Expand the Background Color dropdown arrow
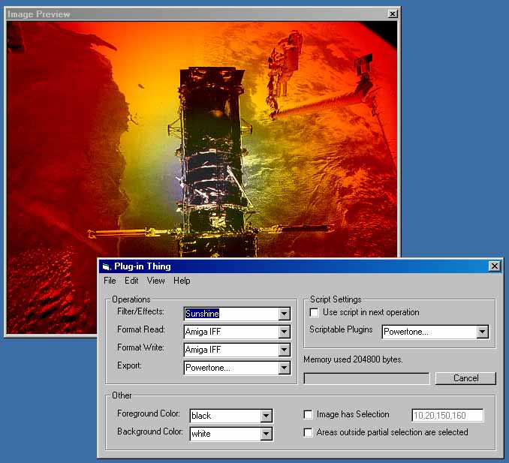The width and height of the screenshot is (509, 463). pos(266,434)
